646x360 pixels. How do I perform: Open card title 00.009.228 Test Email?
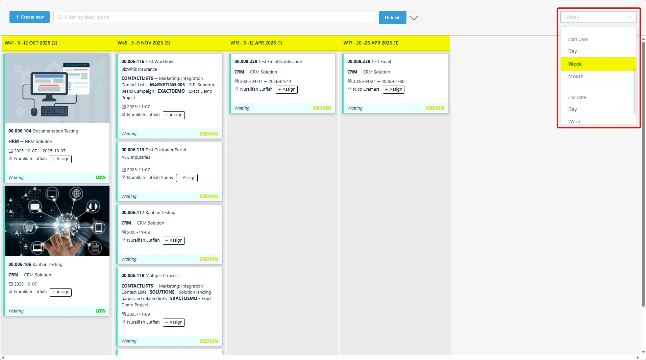[x=369, y=62]
